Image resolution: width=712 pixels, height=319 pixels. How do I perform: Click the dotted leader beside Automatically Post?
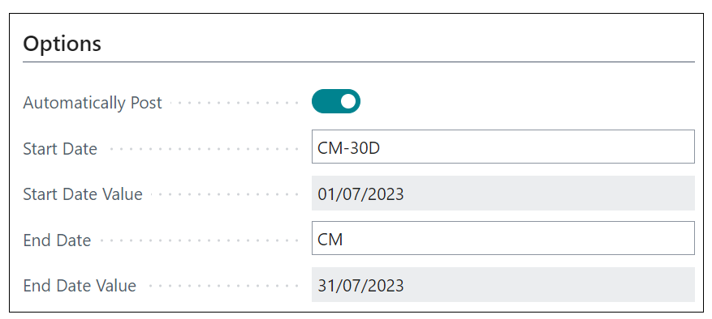click(235, 104)
